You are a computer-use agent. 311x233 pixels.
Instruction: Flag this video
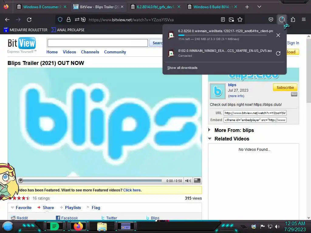pyautogui.click(x=94, y=208)
